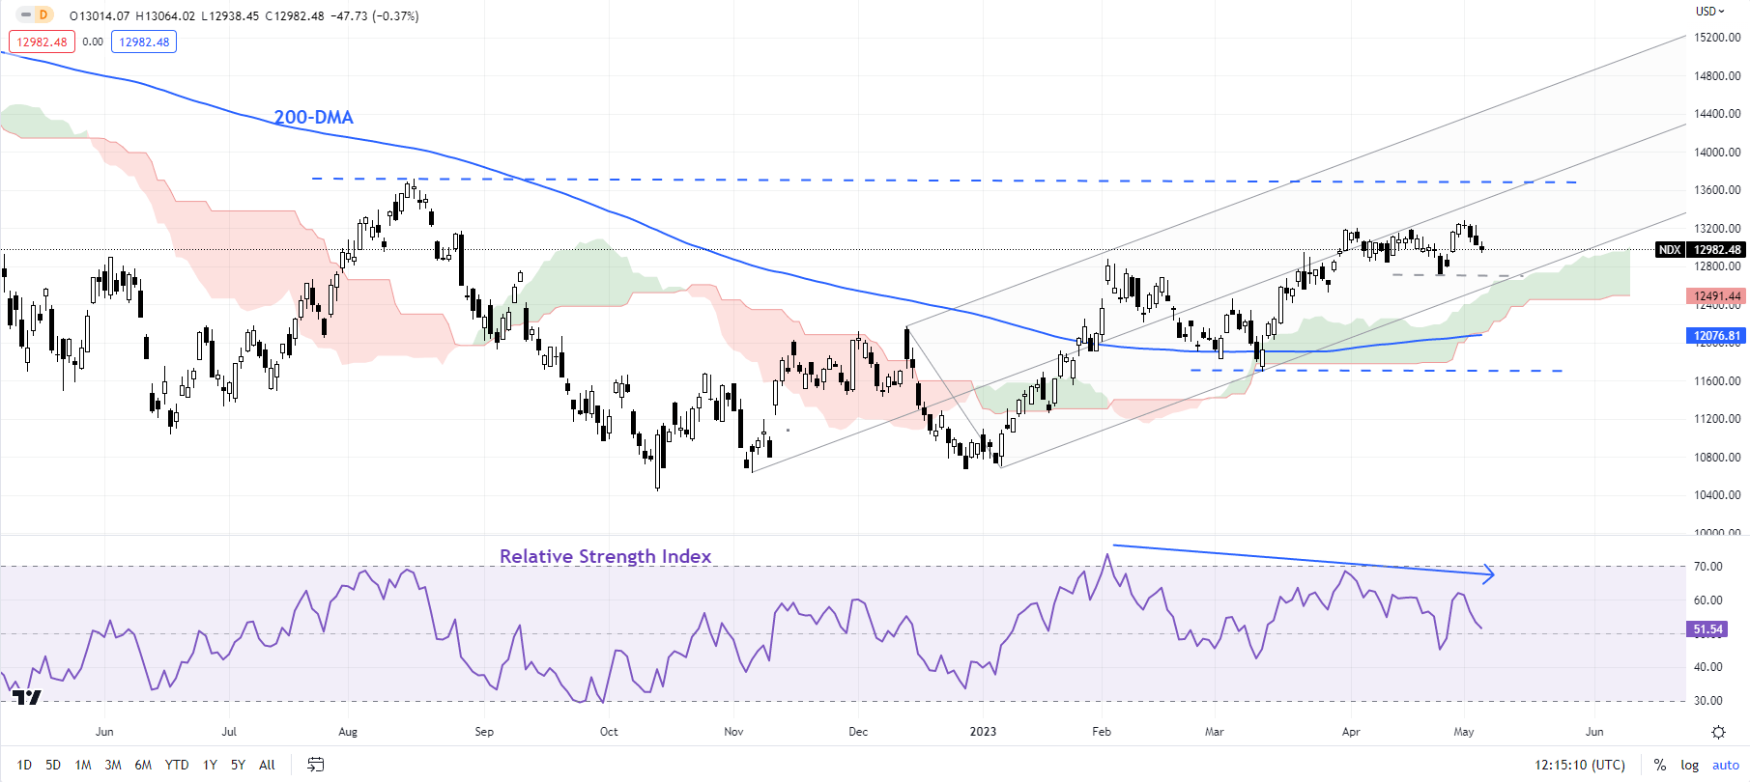Click the red 12982.48 sell price box
1750x782 pixels.
click(x=42, y=42)
